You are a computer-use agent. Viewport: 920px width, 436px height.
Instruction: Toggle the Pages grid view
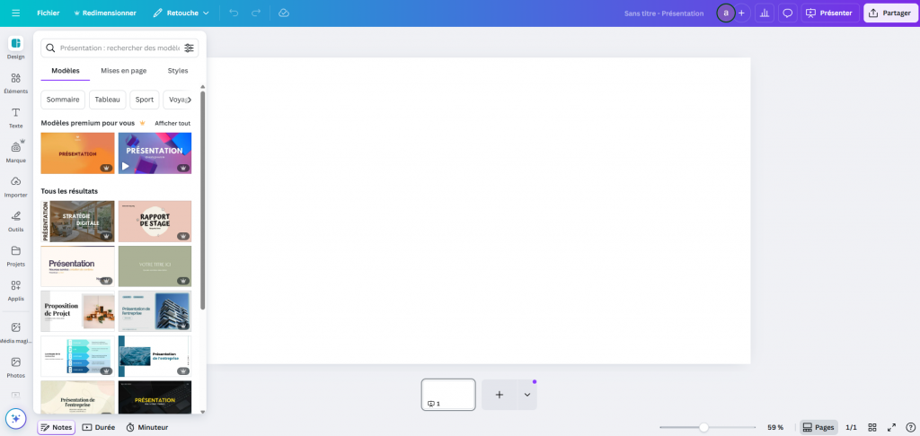point(818,428)
